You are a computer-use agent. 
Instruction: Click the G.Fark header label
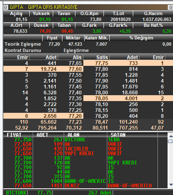click(x=89, y=25)
